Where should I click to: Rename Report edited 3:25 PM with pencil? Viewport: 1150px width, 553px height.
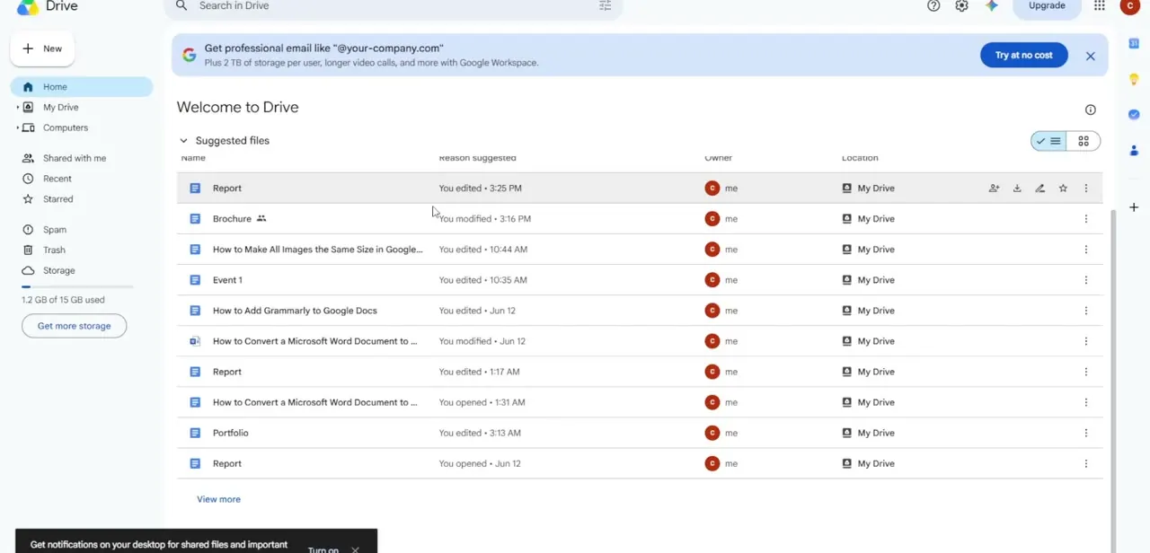pos(1039,189)
